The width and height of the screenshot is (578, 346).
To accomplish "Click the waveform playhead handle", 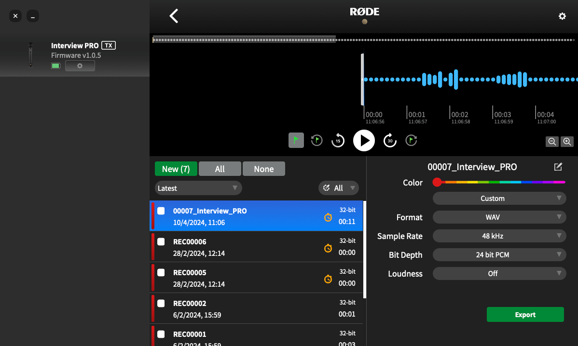I will [362, 80].
